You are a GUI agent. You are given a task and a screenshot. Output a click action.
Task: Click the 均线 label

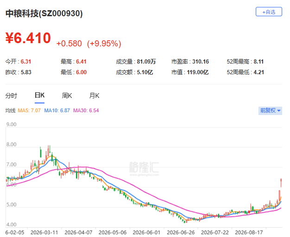click(x=10, y=110)
